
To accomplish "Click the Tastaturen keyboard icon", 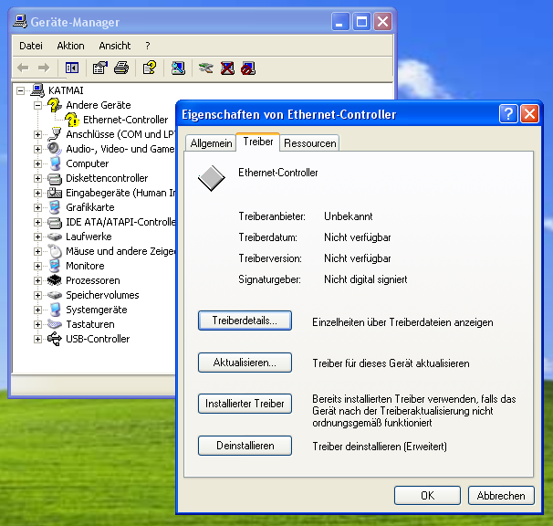I will click(x=55, y=324).
